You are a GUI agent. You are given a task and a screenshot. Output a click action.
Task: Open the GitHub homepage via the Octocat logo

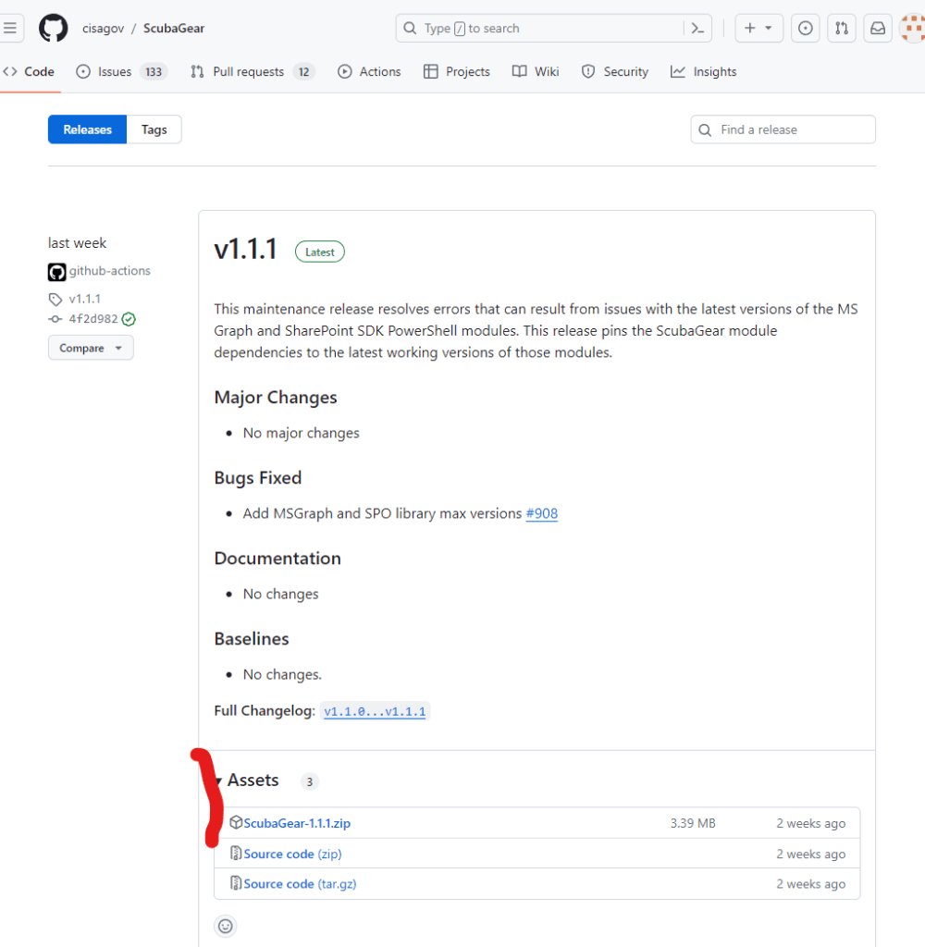[53, 28]
